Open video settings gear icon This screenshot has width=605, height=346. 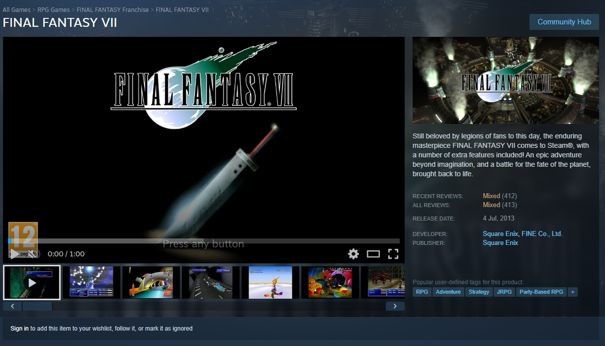pos(353,254)
